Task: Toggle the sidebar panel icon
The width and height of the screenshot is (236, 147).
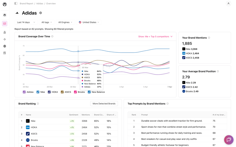Action: tap(16, 4)
